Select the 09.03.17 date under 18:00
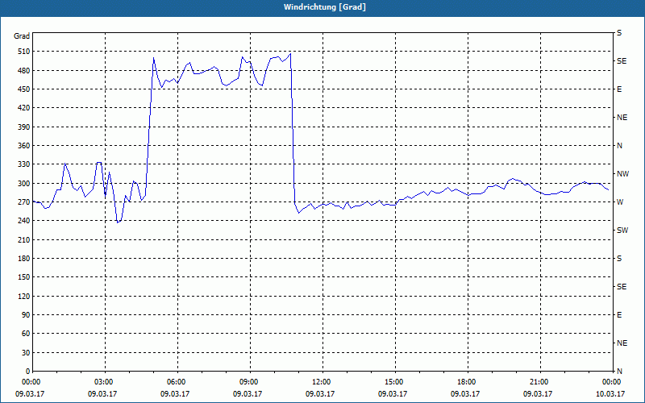Viewport: 645px width, 403px height. click(465, 393)
